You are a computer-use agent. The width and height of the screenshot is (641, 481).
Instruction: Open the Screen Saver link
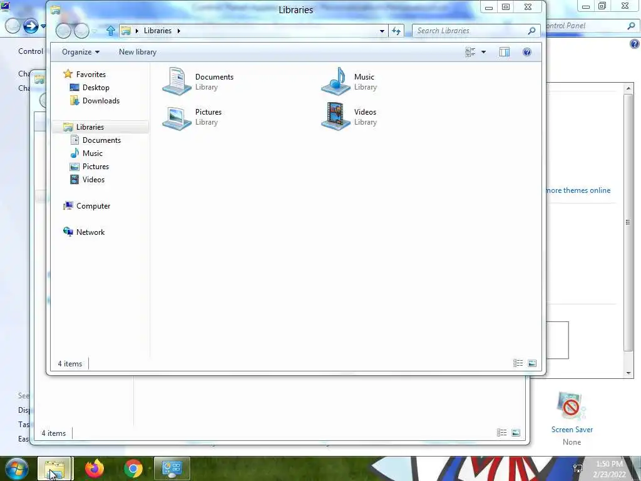coord(572,430)
